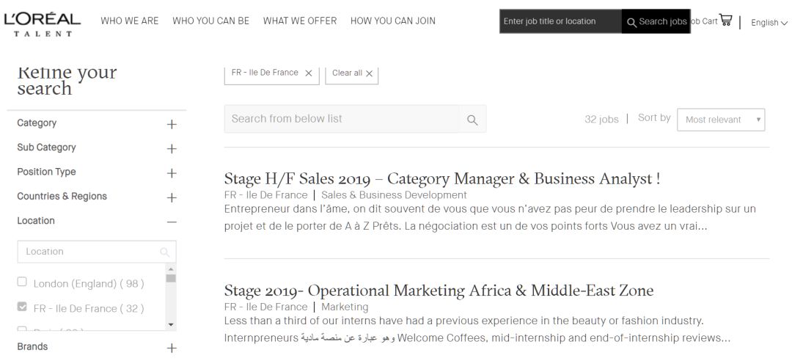
Task: Open the Job Cart icon
Action: [726, 21]
